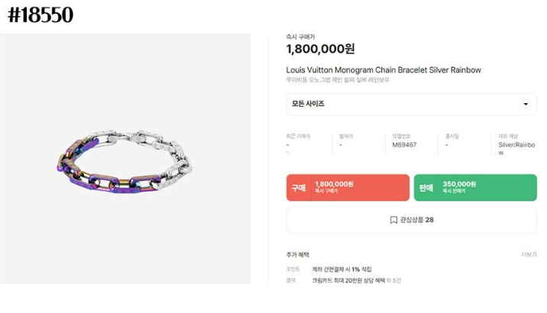Click the 판매 label on green button
The image size is (547, 313).
pyautogui.click(x=426, y=188)
